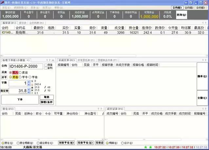
Task: Select the 组合持仓 radio button
Action: pos(38,143)
